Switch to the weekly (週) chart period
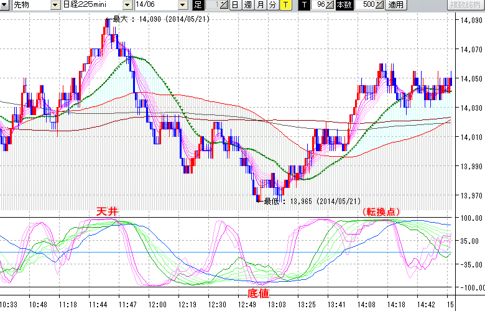The image size is (485, 311). pyautogui.click(x=247, y=5)
